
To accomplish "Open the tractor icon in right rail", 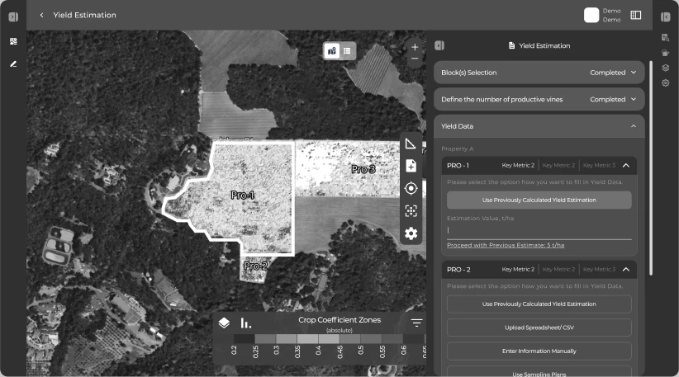I will (x=666, y=53).
